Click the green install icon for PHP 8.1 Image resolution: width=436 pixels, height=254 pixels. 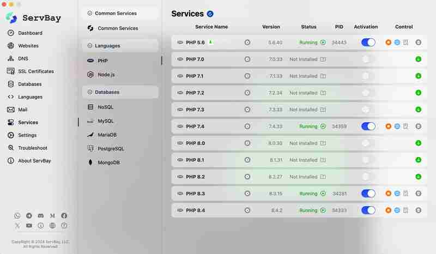[418, 160]
